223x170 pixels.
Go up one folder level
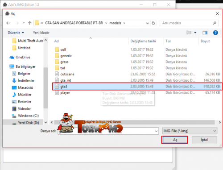tap(30, 23)
